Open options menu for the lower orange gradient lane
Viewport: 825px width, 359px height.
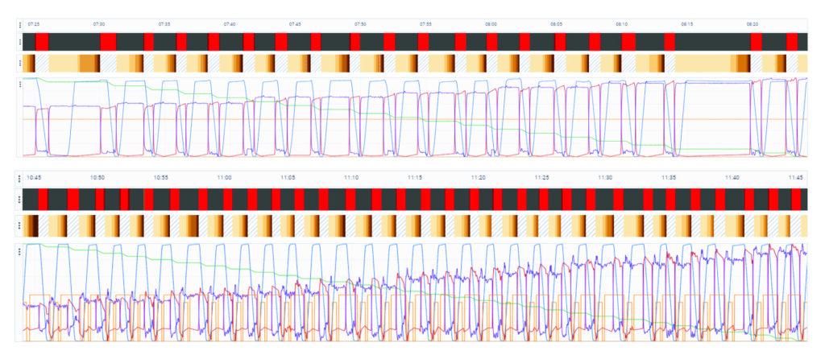(x=19, y=225)
